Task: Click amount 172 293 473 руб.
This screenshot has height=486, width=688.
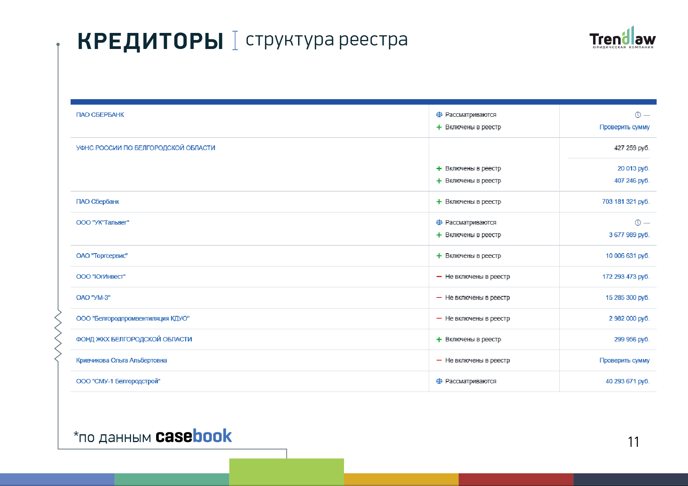Action: click(626, 277)
